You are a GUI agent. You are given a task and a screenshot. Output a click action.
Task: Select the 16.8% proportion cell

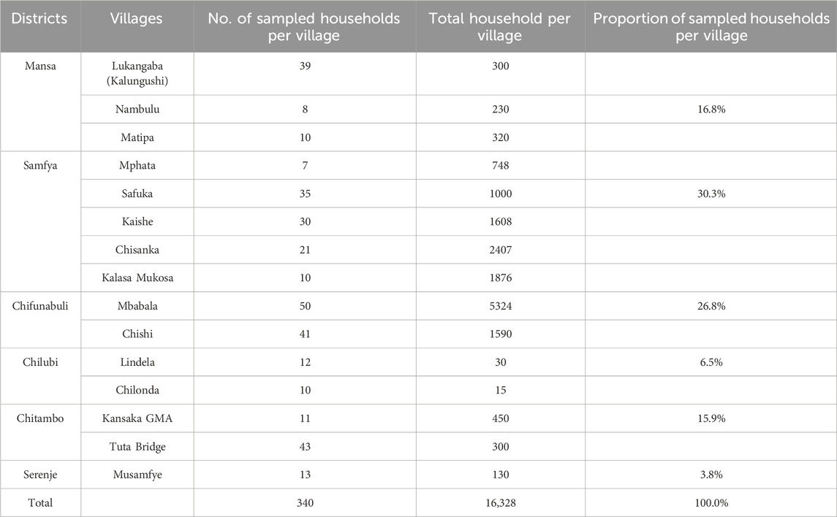point(711,110)
